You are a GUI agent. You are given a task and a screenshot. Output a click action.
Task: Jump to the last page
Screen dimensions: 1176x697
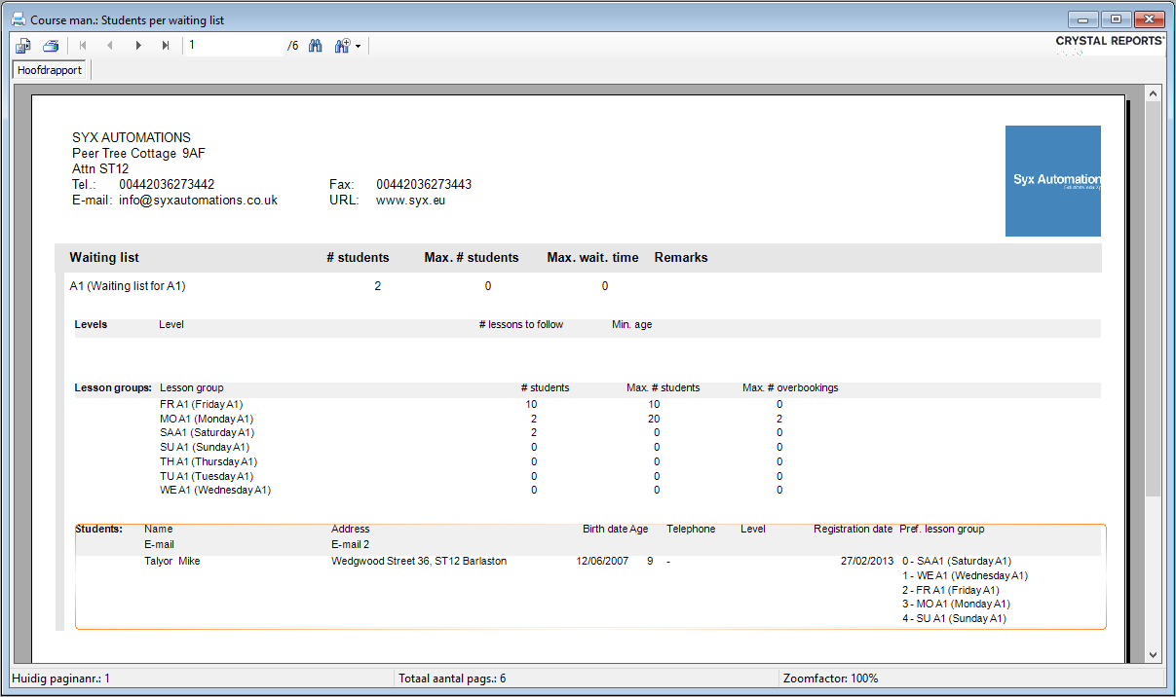166,46
